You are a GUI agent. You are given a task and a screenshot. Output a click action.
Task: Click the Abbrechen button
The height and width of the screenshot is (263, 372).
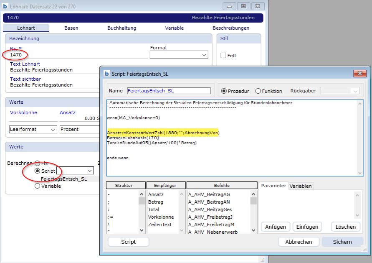click(299, 242)
